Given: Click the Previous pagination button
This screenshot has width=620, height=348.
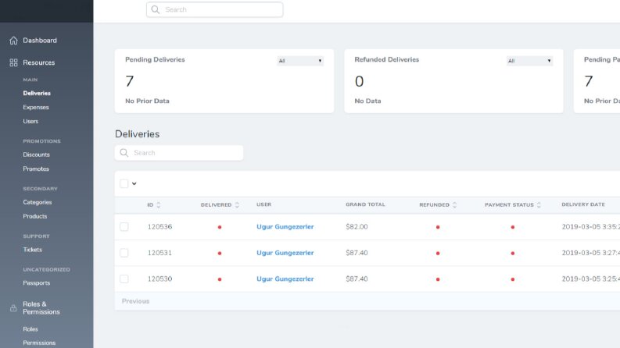Looking at the screenshot, I should (x=135, y=301).
